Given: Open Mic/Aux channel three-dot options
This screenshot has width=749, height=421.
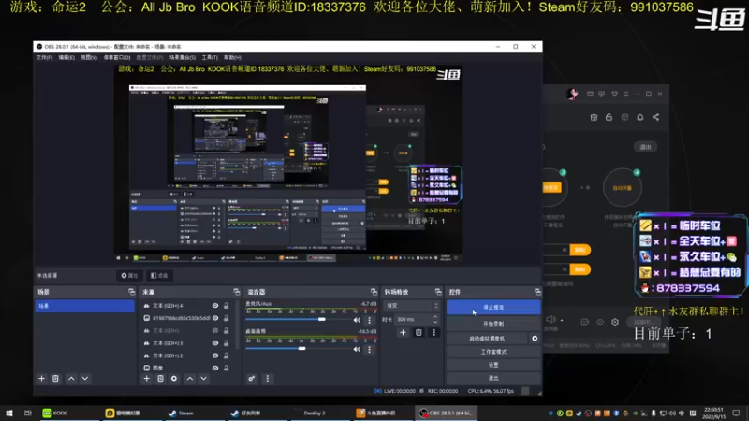Looking at the screenshot, I should [x=369, y=320].
